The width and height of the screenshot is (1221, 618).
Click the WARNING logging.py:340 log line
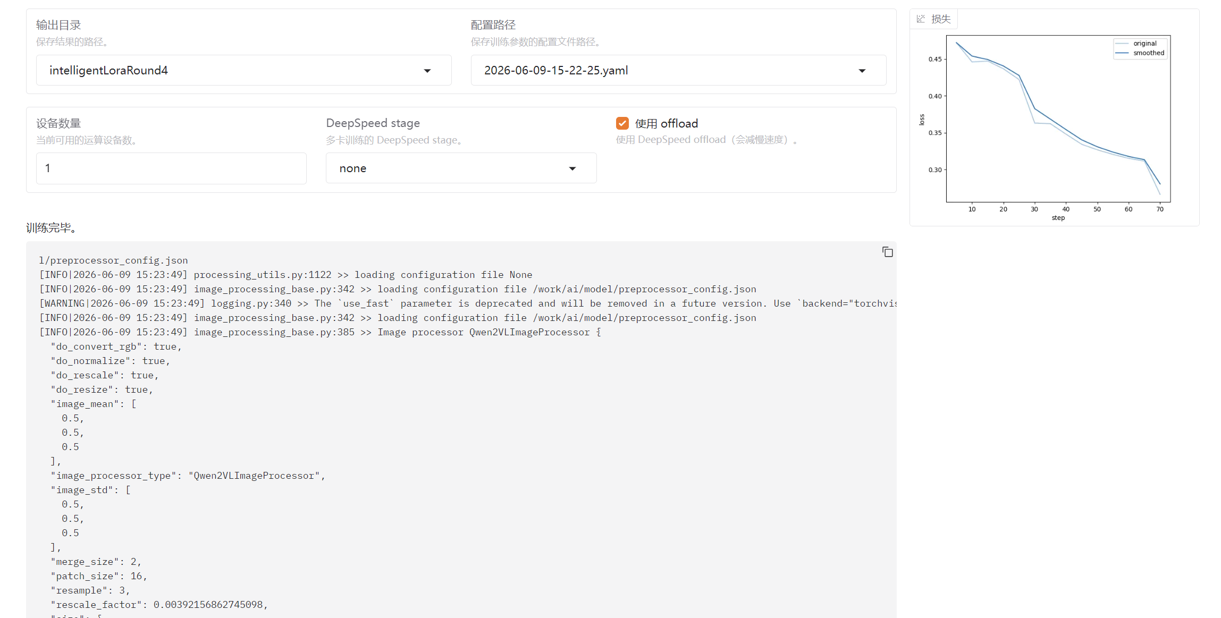pyautogui.click(x=468, y=303)
